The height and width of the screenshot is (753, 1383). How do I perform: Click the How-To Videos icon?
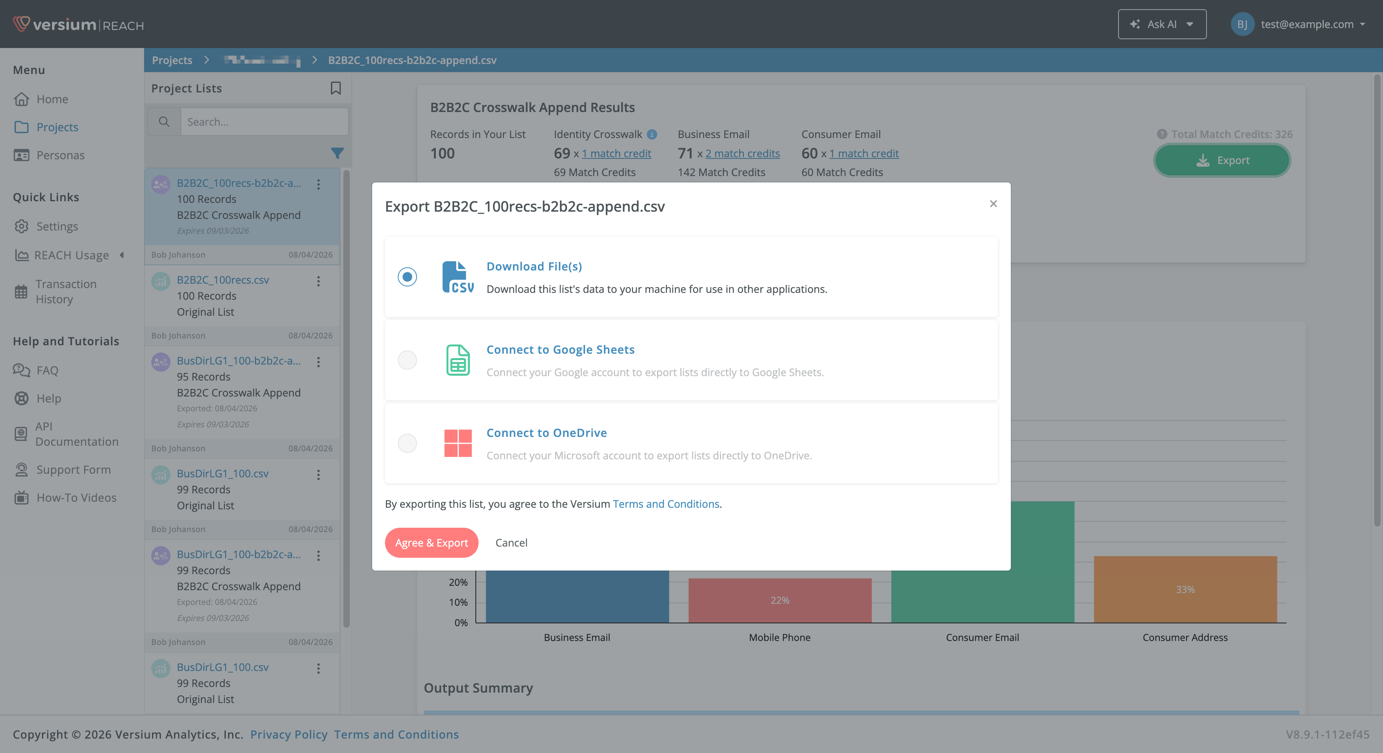[22, 497]
